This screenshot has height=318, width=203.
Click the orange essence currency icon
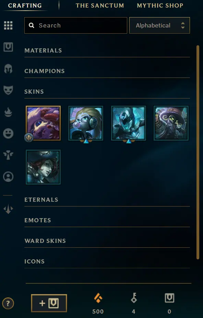coord(98,298)
